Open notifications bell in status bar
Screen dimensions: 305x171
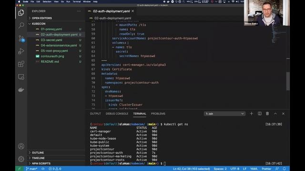[x=284, y=169]
